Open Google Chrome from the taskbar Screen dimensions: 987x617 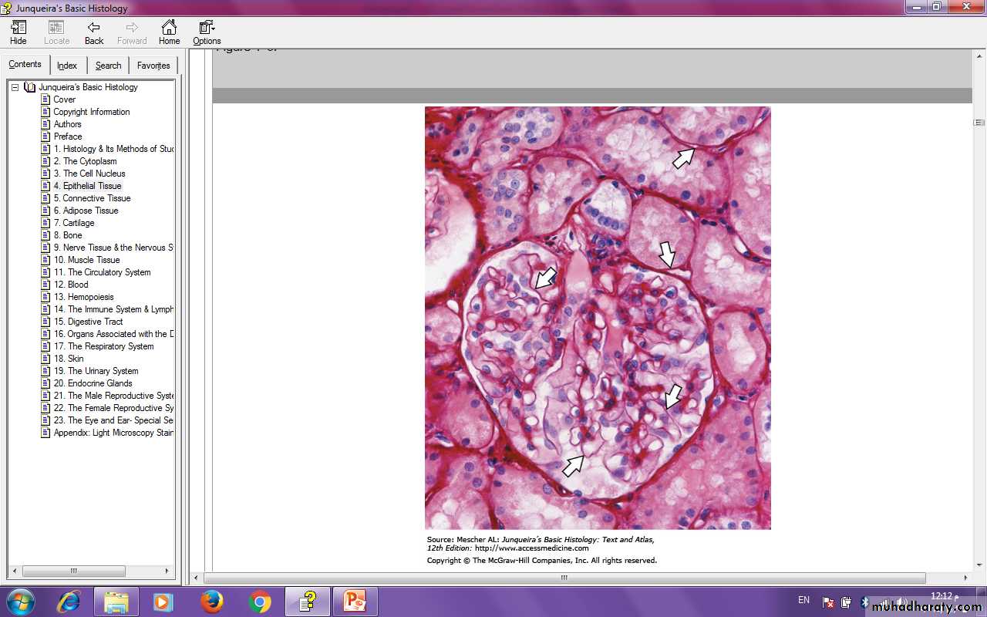tap(260, 602)
